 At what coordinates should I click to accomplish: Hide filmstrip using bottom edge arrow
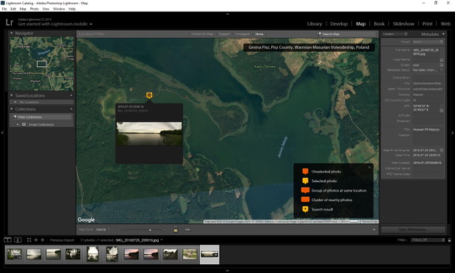tap(228, 271)
